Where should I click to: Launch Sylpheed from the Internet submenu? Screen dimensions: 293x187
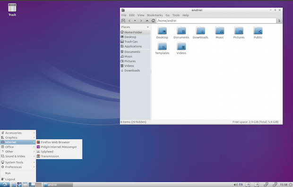pos(59,151)
